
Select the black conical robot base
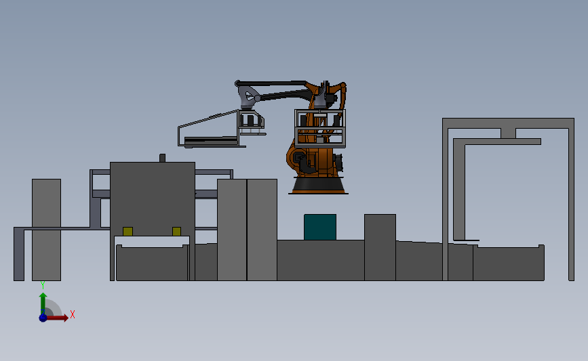tap(318, 186)
